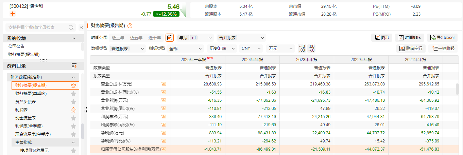
Task: Click the sidebar search input field
Action: [37, 27]
